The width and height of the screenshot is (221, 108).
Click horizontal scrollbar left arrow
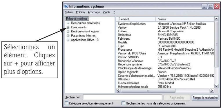pos(119,91)
